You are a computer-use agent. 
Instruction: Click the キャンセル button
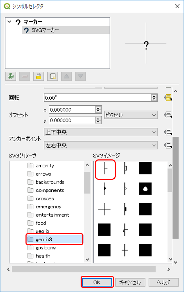(x=130, y=282)
